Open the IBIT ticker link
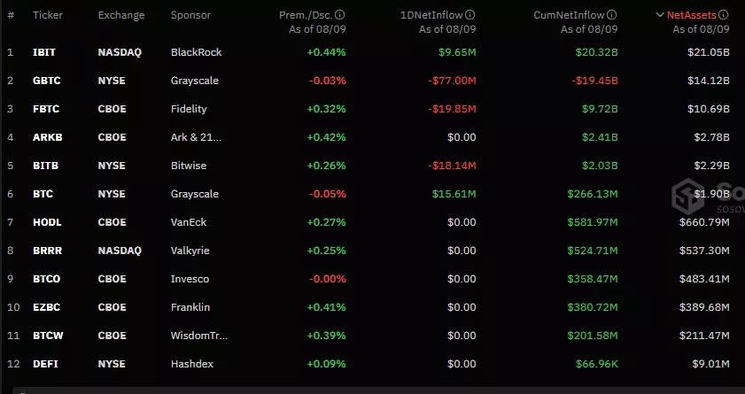 pos(43,52)
